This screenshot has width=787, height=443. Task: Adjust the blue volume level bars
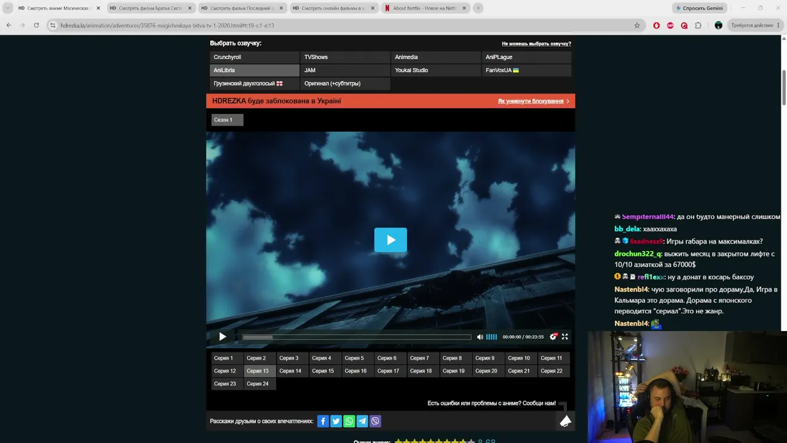pyautogui.click(x=491, y=337)
